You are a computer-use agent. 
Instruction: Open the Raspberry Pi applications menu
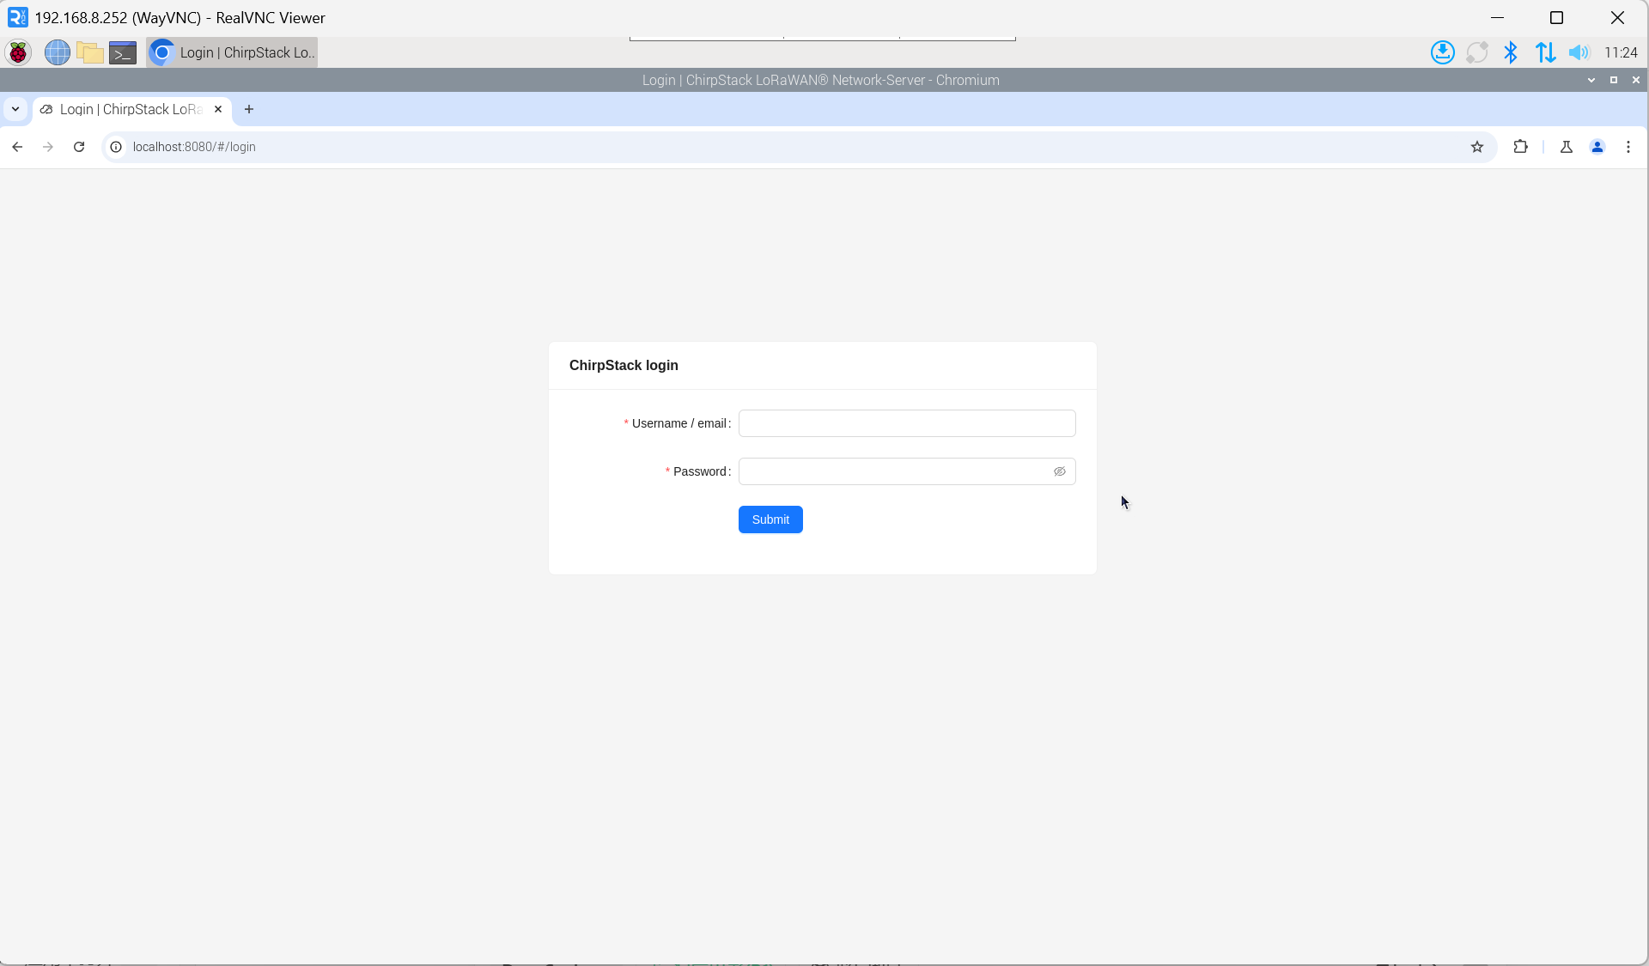[x=18, y=52]
